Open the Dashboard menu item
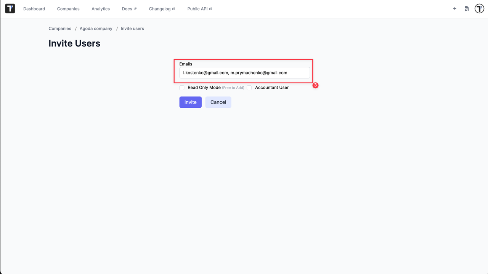 point(34,9)
